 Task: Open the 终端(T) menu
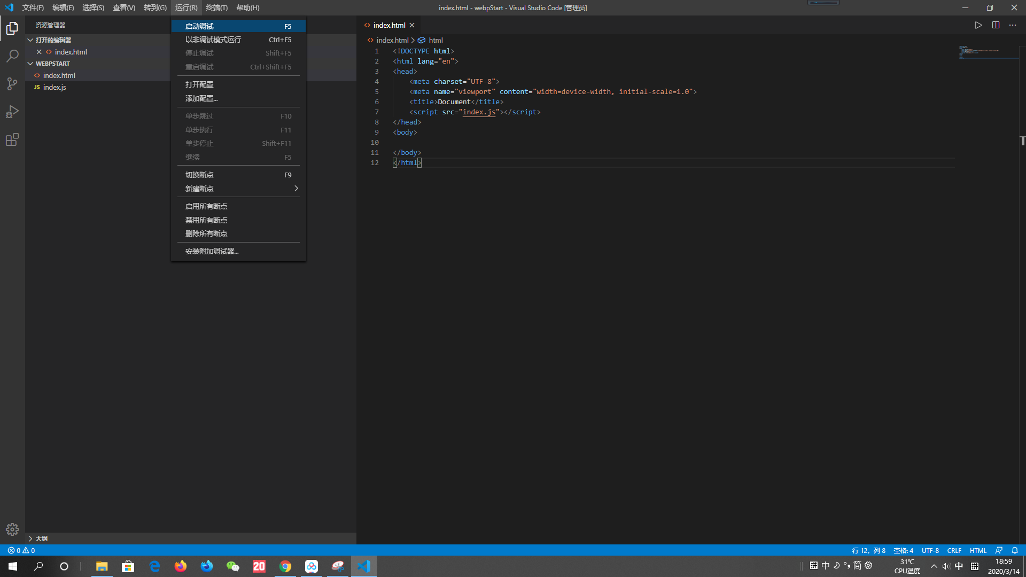216,7
